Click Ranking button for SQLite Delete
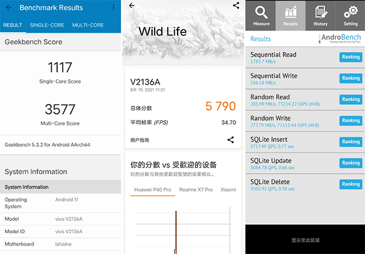 [350, 184]
